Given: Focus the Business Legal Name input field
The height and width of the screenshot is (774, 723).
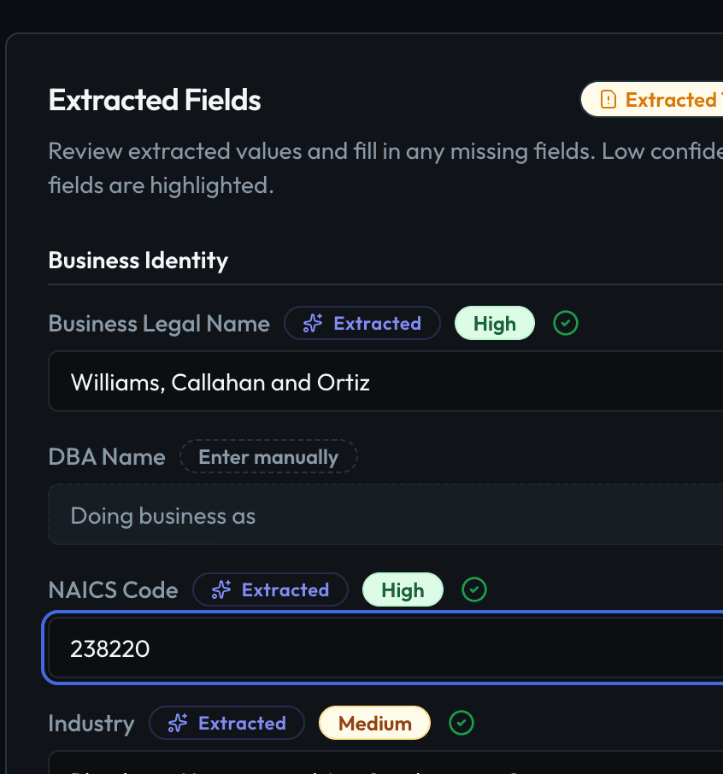Looking at the screenshot, I should (385, 381).
